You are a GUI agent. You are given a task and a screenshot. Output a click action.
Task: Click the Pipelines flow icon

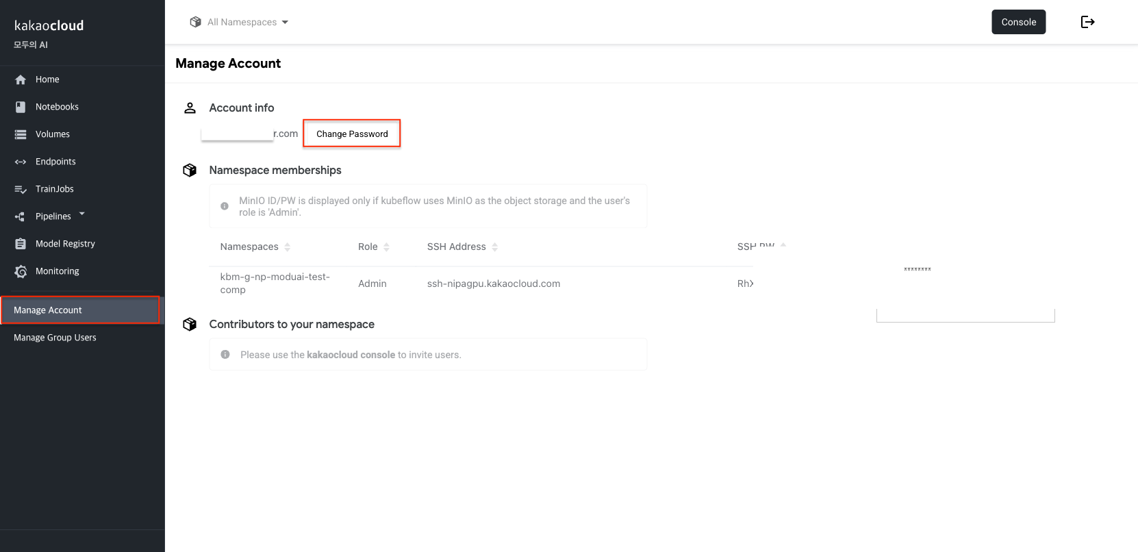(21, 216)
